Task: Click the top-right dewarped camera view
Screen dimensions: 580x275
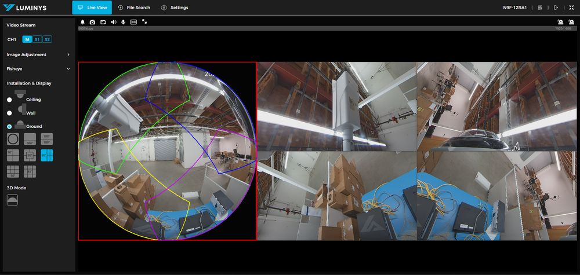Action: point(497,107)
